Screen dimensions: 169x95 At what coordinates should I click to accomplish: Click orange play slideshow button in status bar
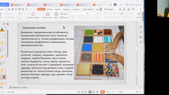[x=103, y=92]
